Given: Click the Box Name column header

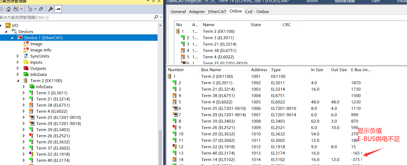Looking at the screenshot, I should (x=224, y=70).
